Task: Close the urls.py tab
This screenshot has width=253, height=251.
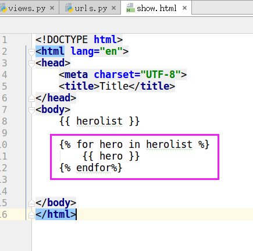Action: click(114, 8)
